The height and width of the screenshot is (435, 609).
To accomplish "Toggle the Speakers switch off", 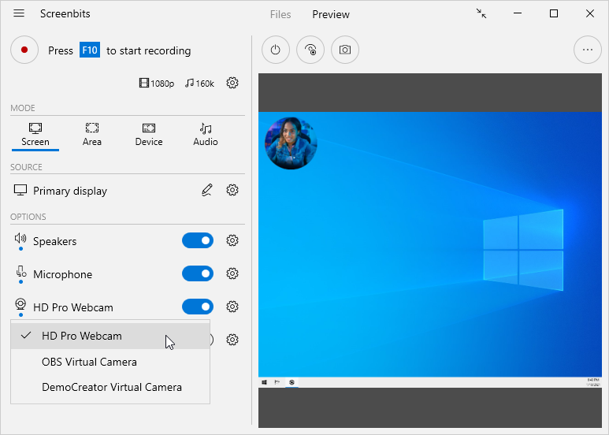I will pos(198,240).
